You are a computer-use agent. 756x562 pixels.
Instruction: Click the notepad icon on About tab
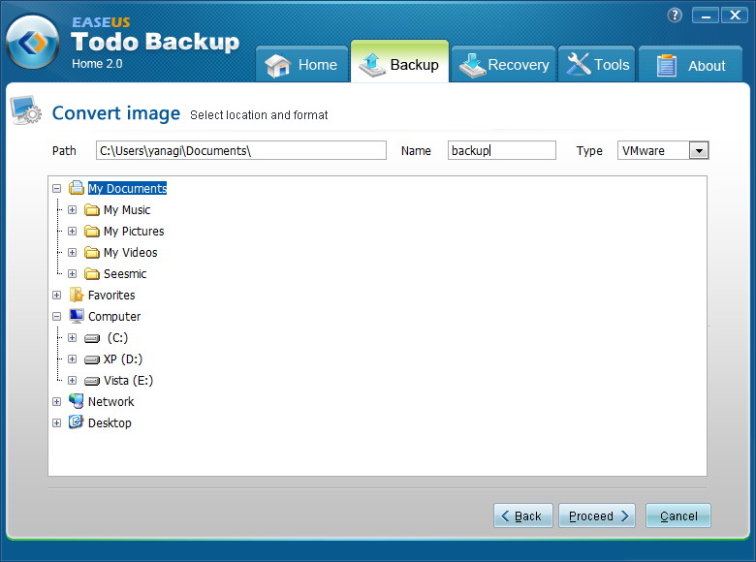pyautogui.click(x=666, y=65)
